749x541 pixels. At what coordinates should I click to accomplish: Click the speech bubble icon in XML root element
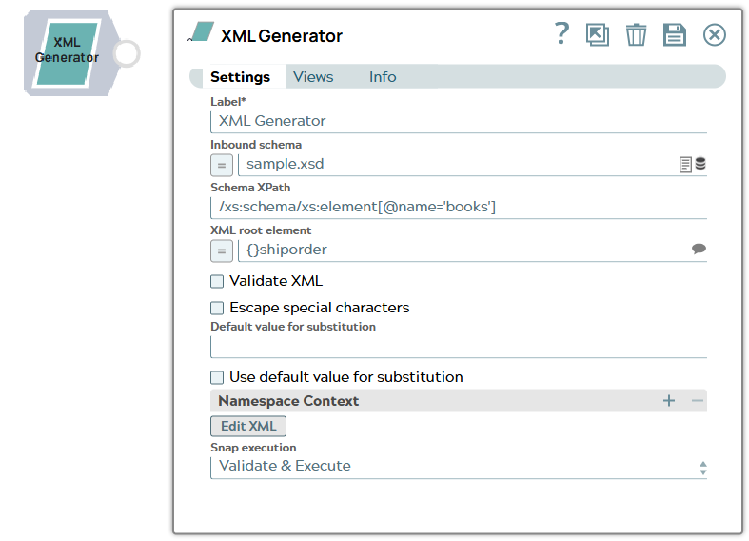point(699,250)
